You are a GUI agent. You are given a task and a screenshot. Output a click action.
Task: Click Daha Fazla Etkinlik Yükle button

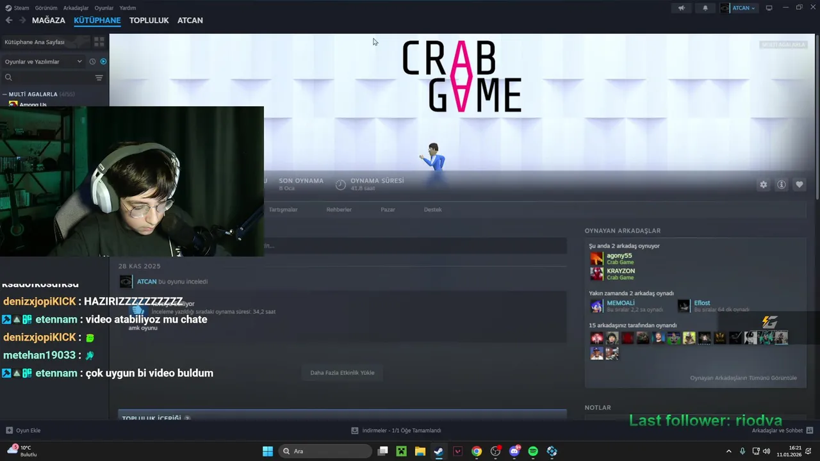tap(342, 373)
